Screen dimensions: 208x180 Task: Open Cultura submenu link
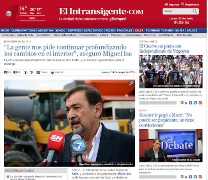104,35
